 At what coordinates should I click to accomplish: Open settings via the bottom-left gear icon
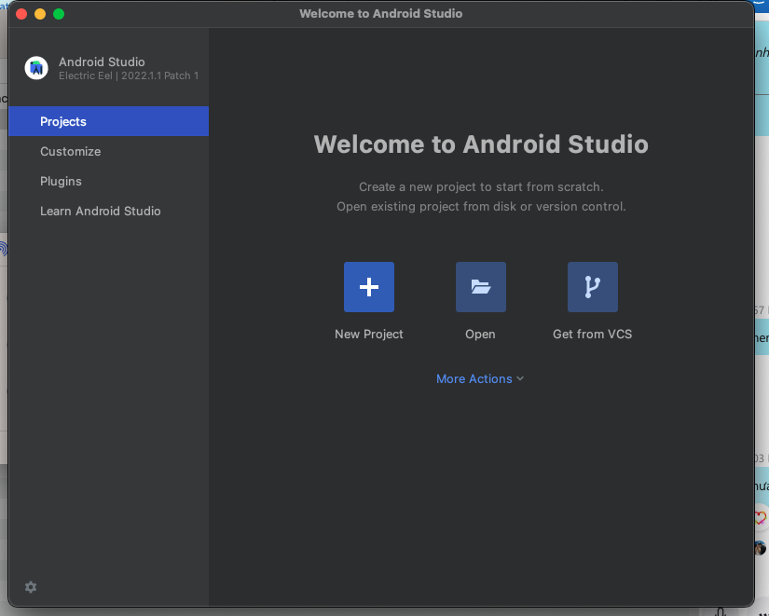pos(31,587)
